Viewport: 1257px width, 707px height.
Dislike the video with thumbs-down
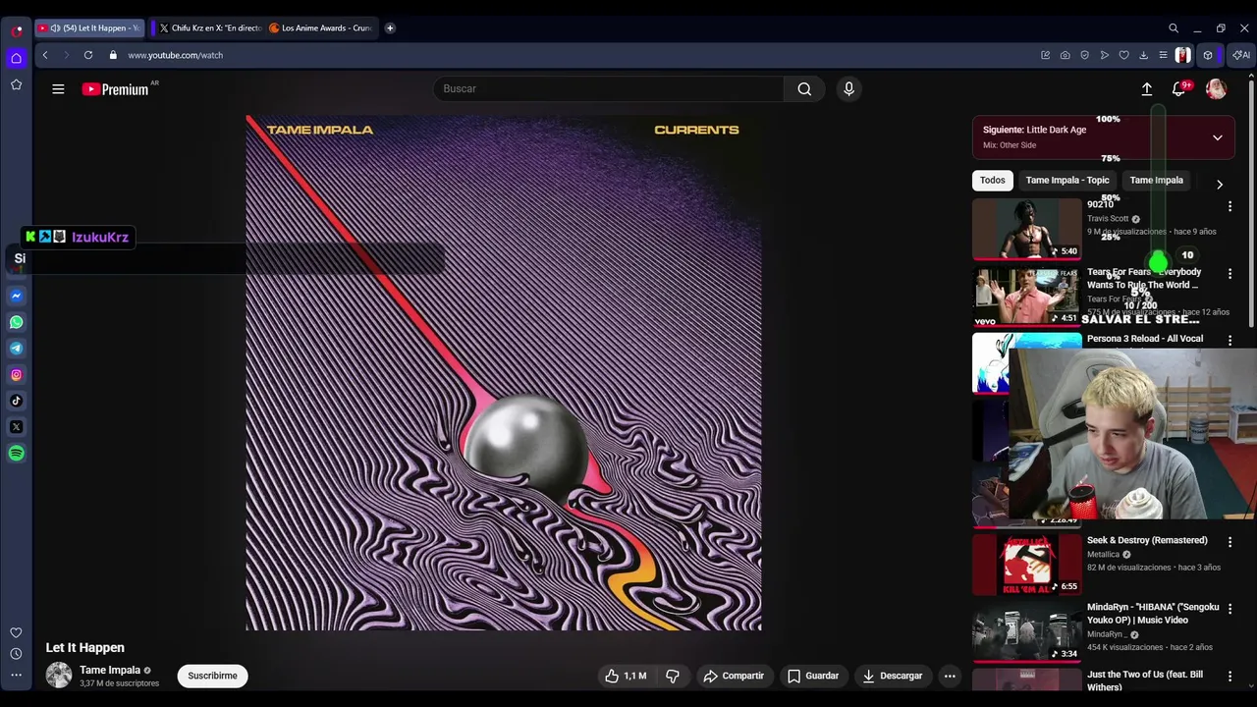click(673, 676)
